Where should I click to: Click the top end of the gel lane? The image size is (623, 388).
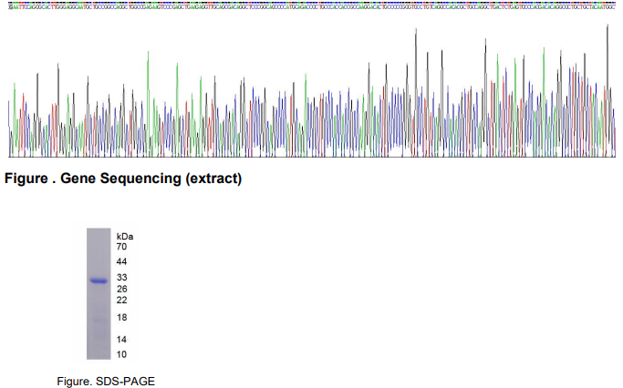(99, 231)
